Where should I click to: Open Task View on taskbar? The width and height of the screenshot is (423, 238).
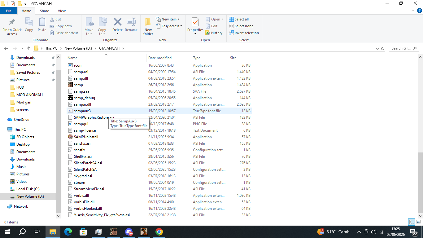click(37, 232)
